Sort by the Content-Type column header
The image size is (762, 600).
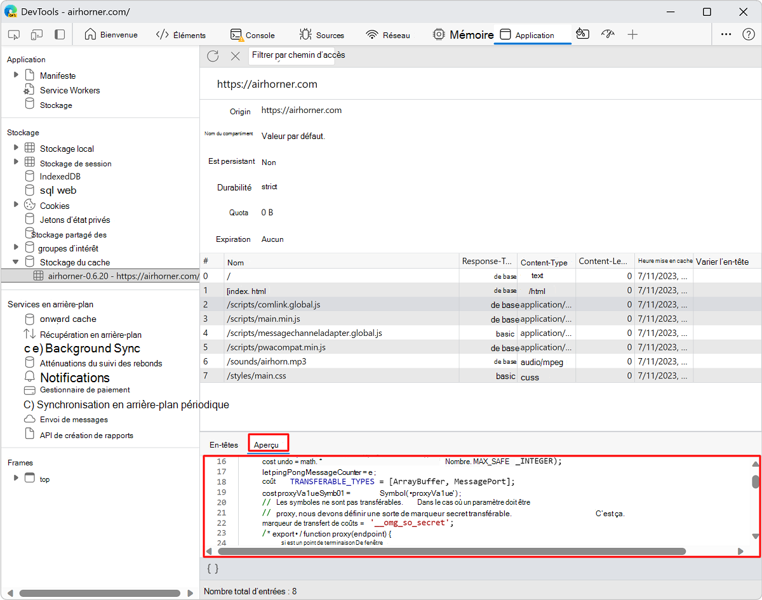coord(546,262)
